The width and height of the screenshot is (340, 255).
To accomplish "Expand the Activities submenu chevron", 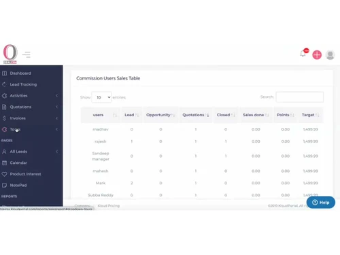I will click(56, 96).
